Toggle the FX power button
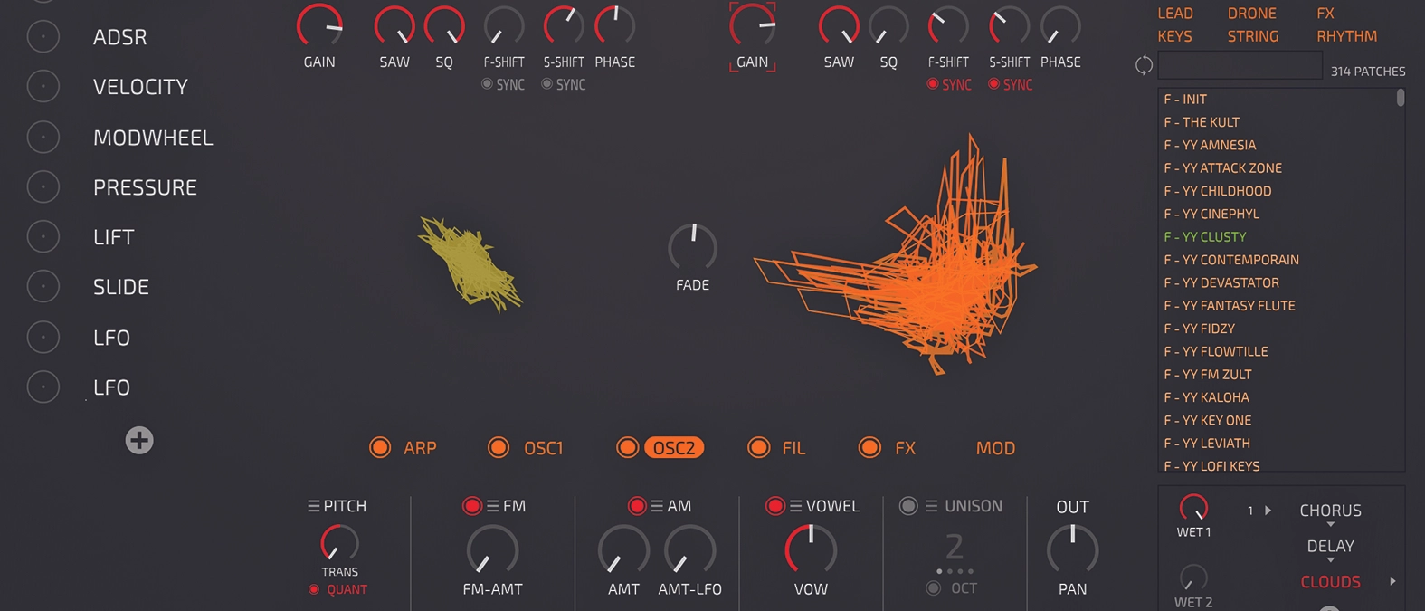Viewport: 1425px width, 611px height. click(x=869, y=448)
